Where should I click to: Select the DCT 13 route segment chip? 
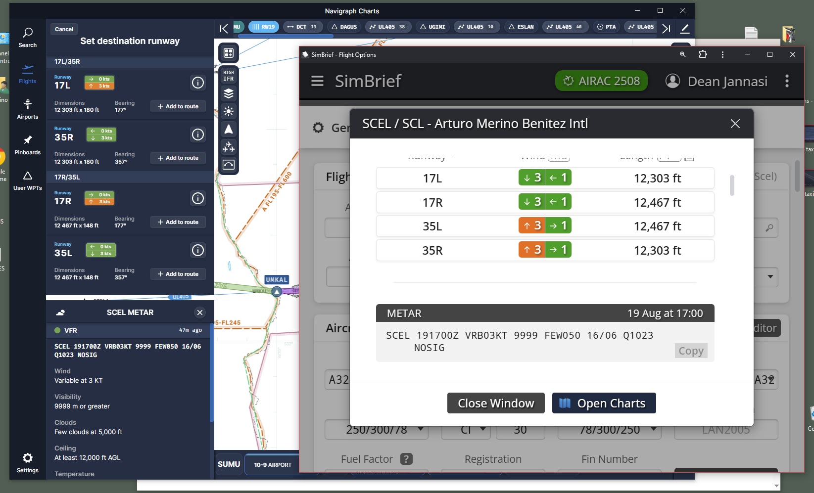point(303,27)
